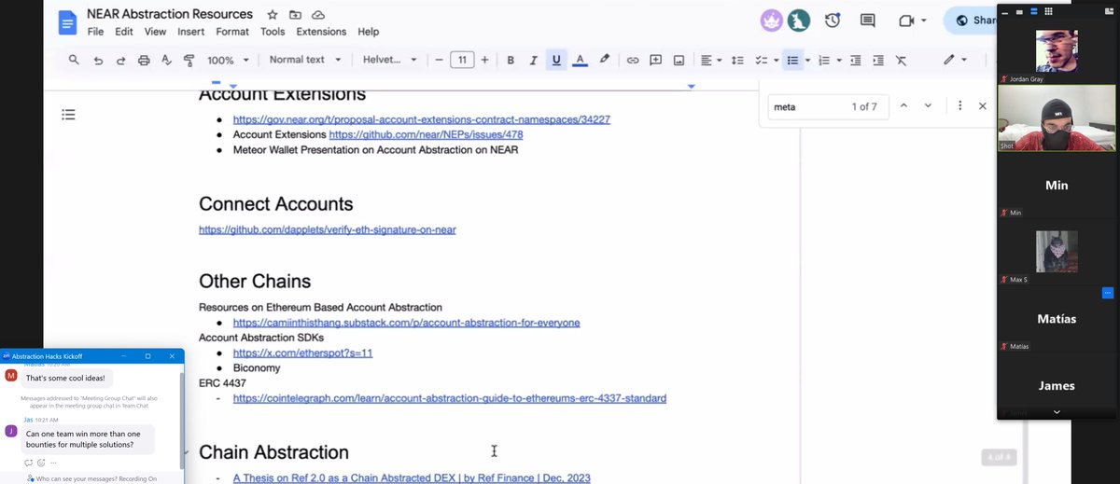Add a comment from toolbar
This screenshot has height=484, width=1120.
655,60
